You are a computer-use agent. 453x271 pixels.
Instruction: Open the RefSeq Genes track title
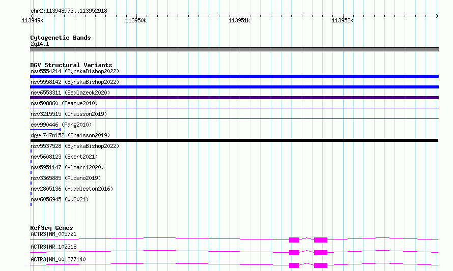pos(51,228)
